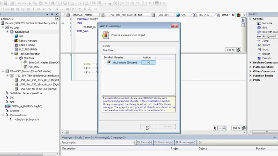
Task: Switch to the PLC_PRG tab
Action: click(204, 15)
